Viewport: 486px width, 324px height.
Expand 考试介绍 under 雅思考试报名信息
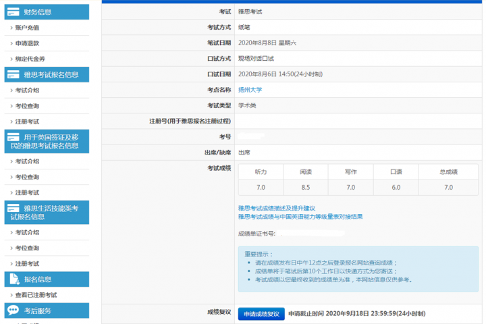[x=27, y=90]
